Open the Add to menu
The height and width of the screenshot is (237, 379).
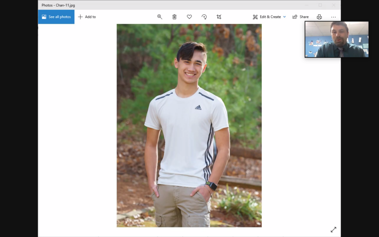[87, 17]
